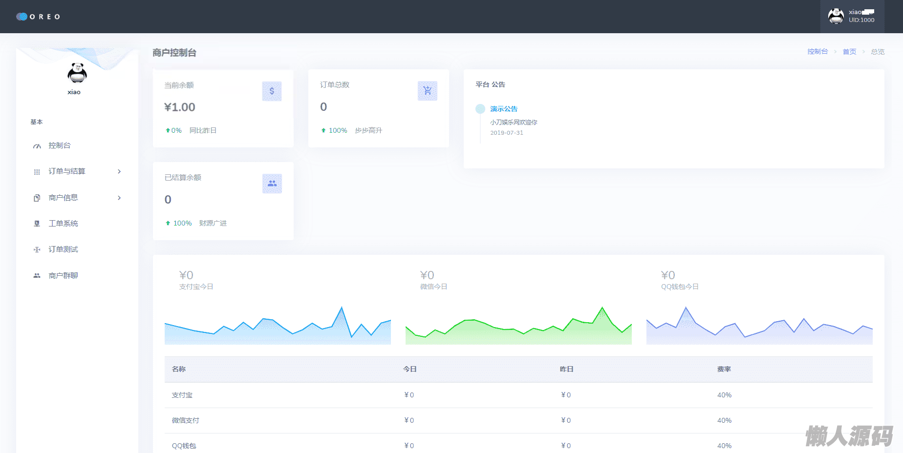Click the 首页 breadcrumb link
Screen dimensions: 903x453
849,52
